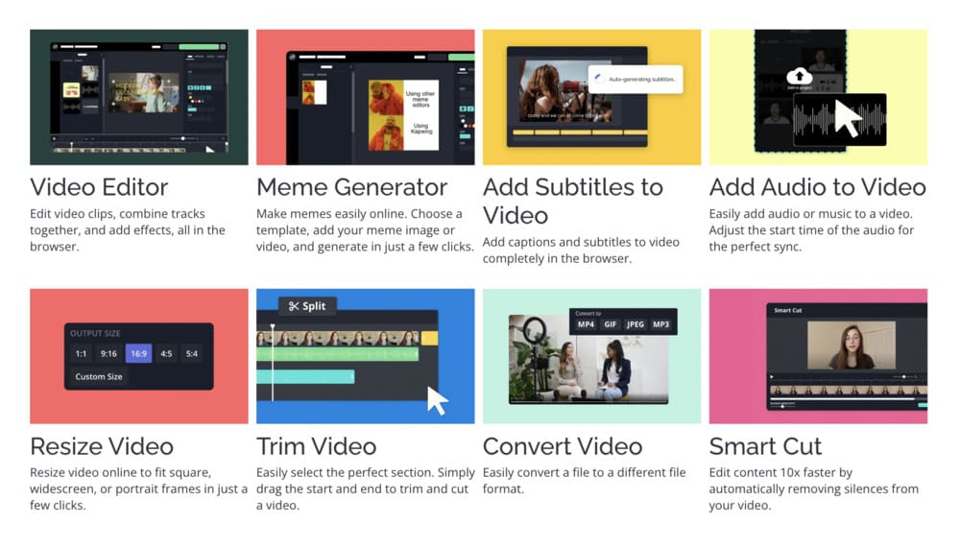Click the Smart Cut heading

tap(765, 446)
